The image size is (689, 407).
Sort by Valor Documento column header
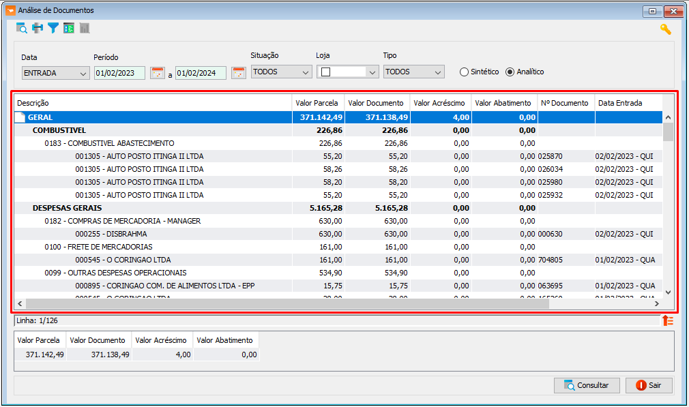[377, 103]
